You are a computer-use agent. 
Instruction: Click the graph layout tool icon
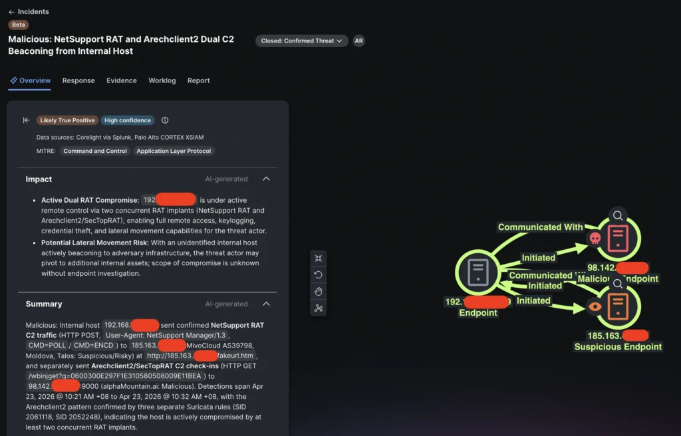[x=319, y=308]
